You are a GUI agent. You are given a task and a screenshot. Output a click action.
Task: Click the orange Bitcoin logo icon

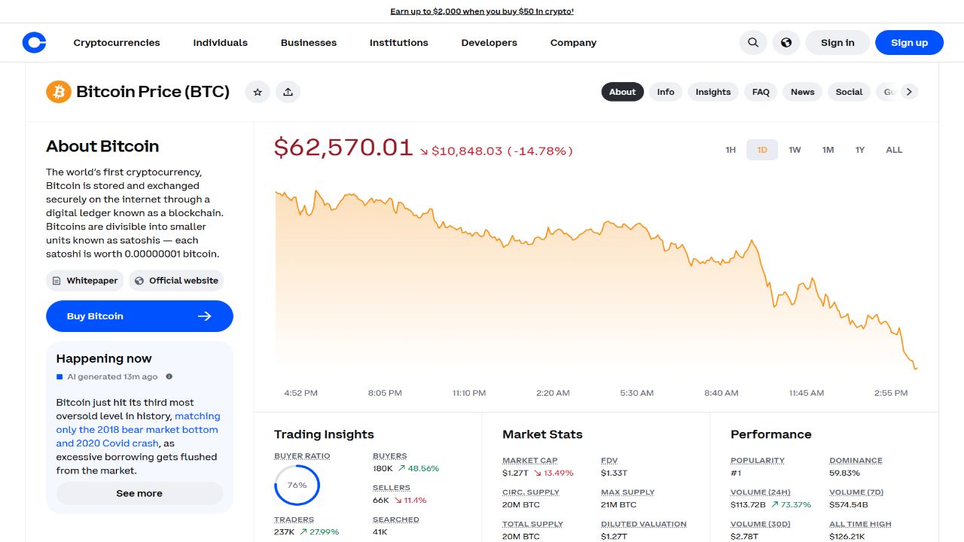pos(59,92)
